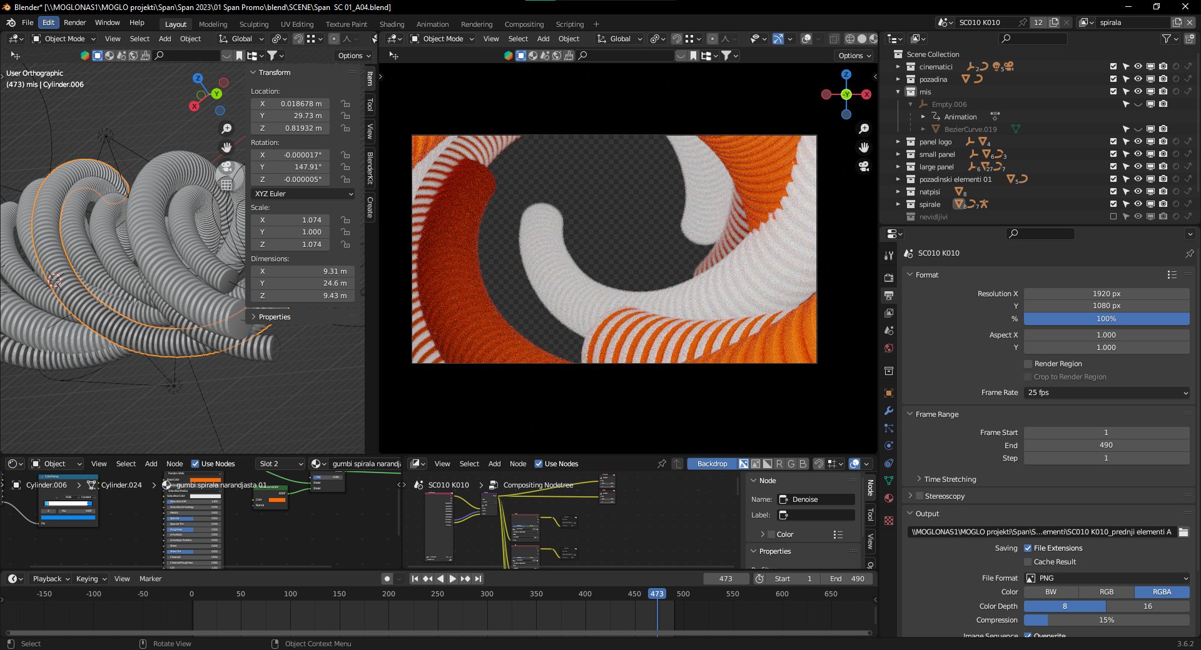This screenshot has height=650, width=1201.
Task: Open the File menu
Action: pos(28,22)
